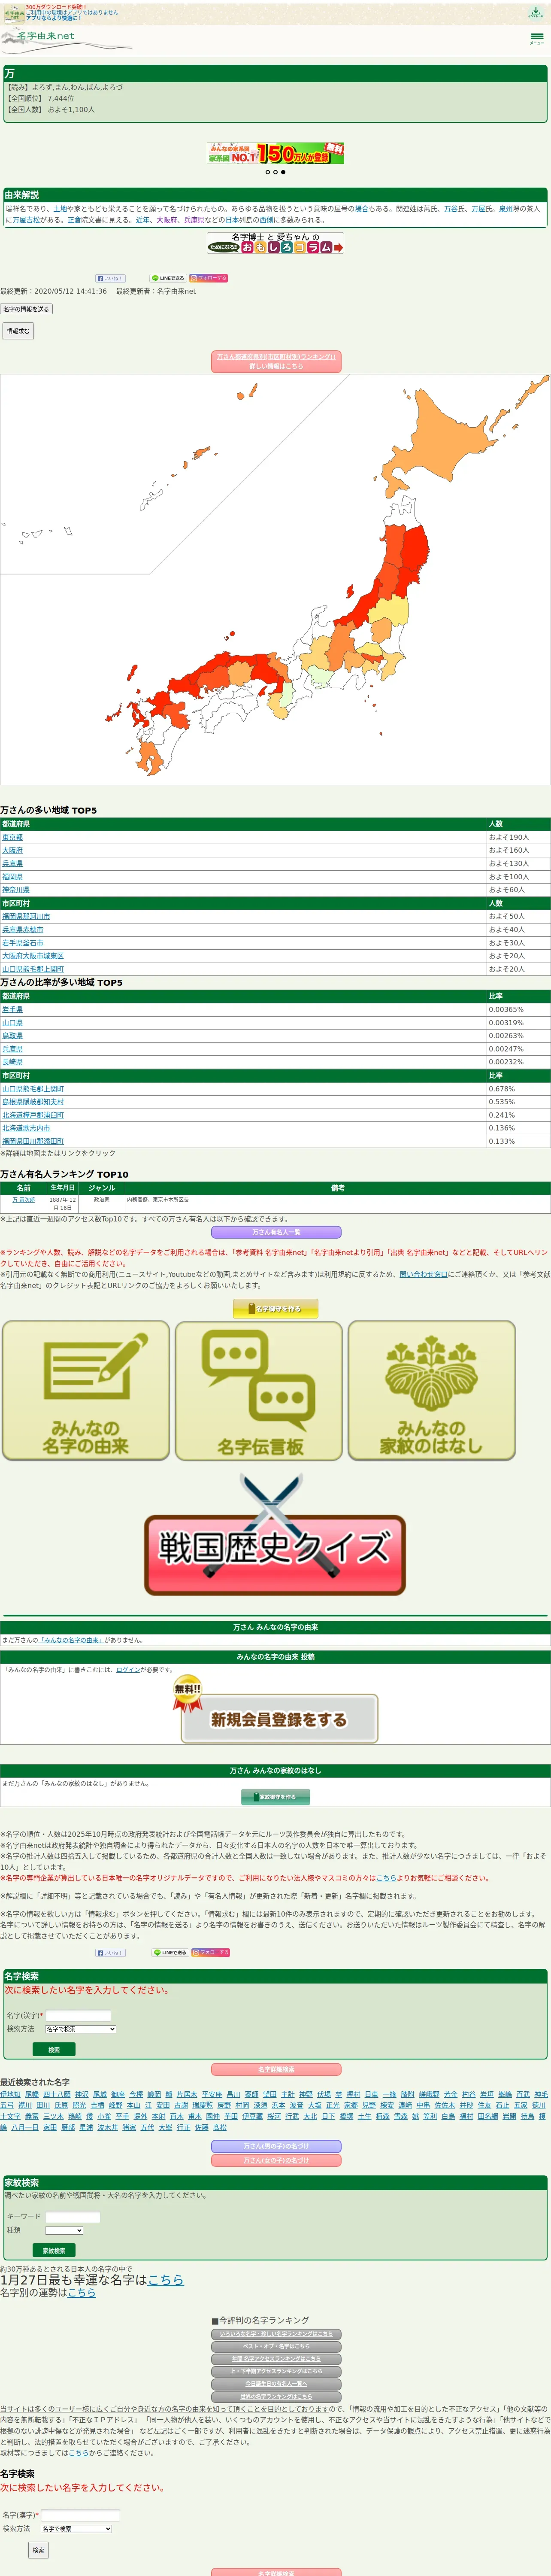
Task: Open the 岩手県釜石市 link
Action: click(x=23, y=942)
